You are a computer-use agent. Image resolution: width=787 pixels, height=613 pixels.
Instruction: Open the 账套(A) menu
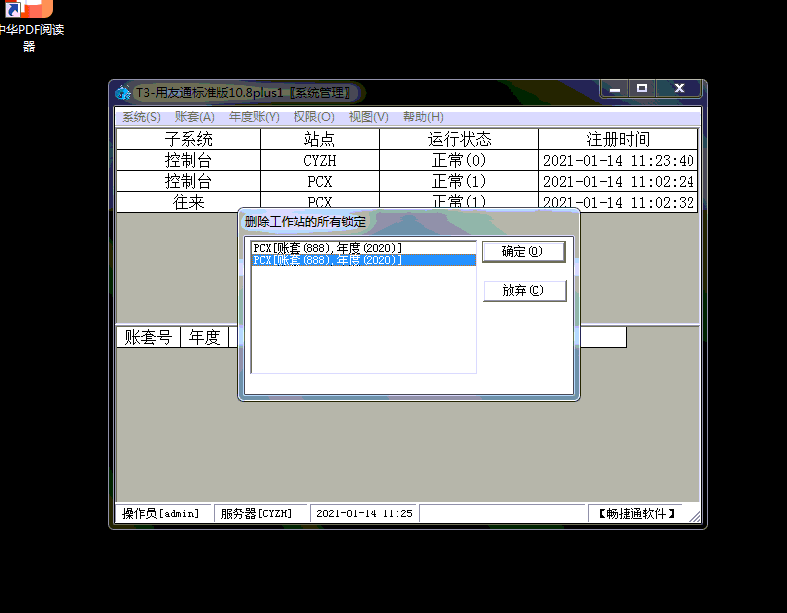tap(194, 117)
